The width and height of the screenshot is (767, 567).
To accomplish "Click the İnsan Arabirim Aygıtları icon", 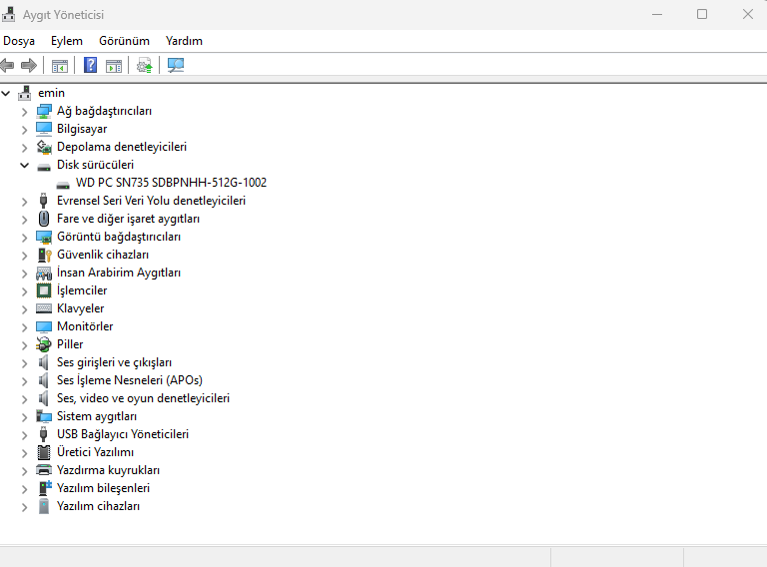I will click(x=44, y=273).
